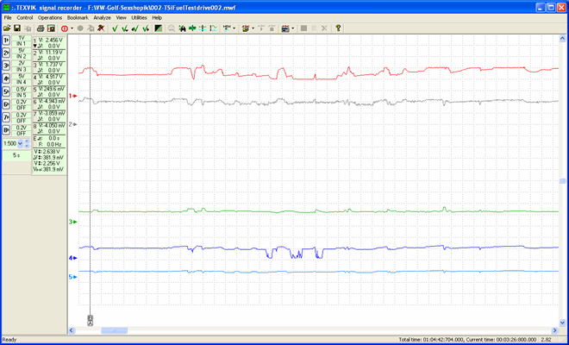
Task: Toggle channel 1 button in left panel
Action: point(7,41)
